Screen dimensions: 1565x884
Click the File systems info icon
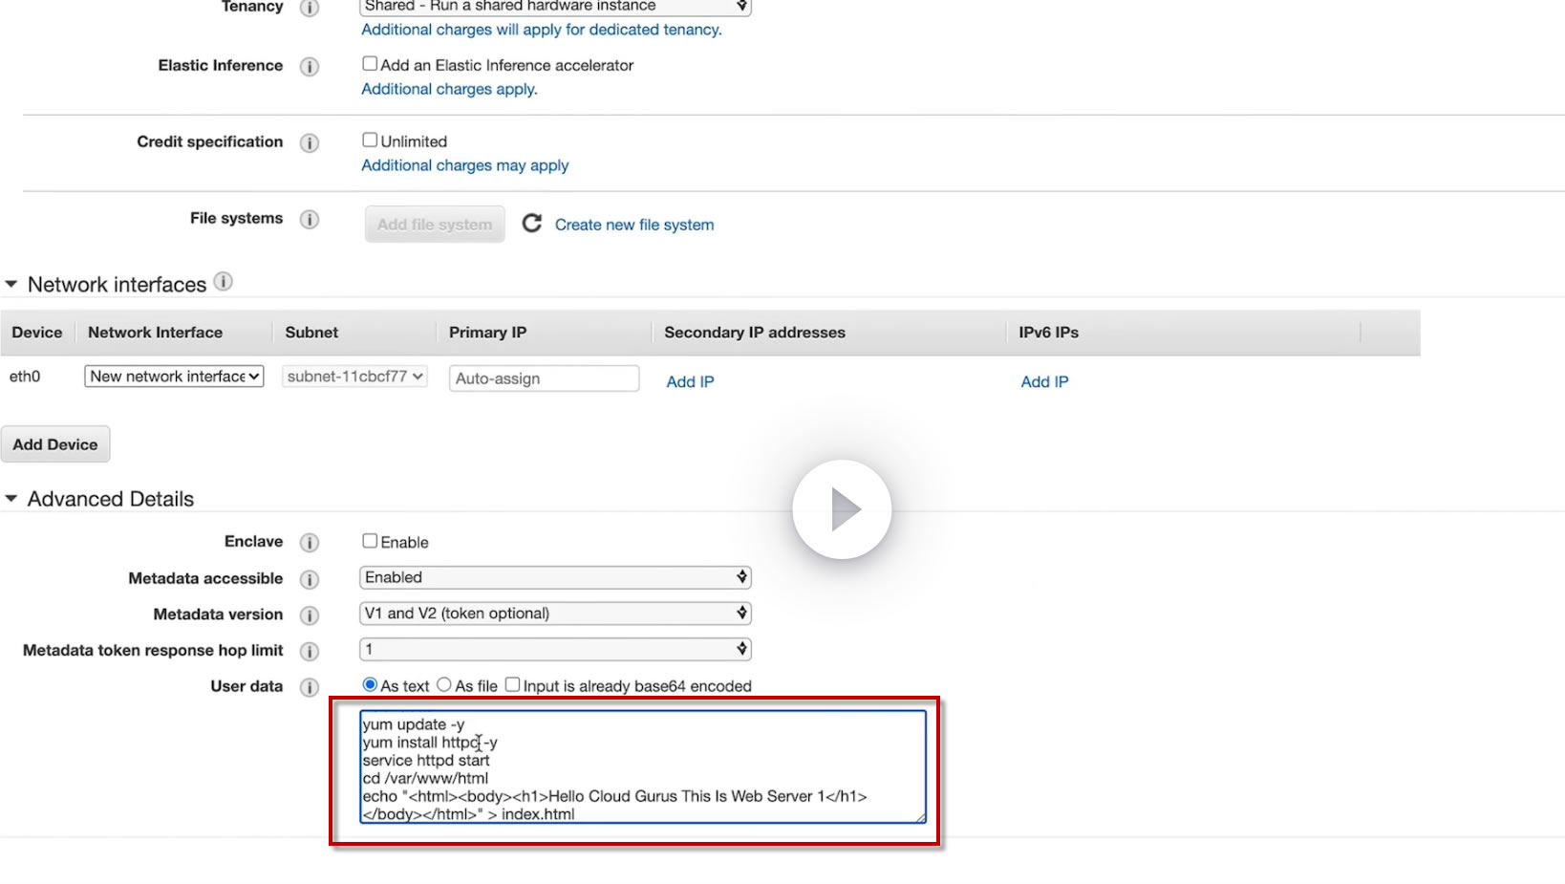click(309, 220)
